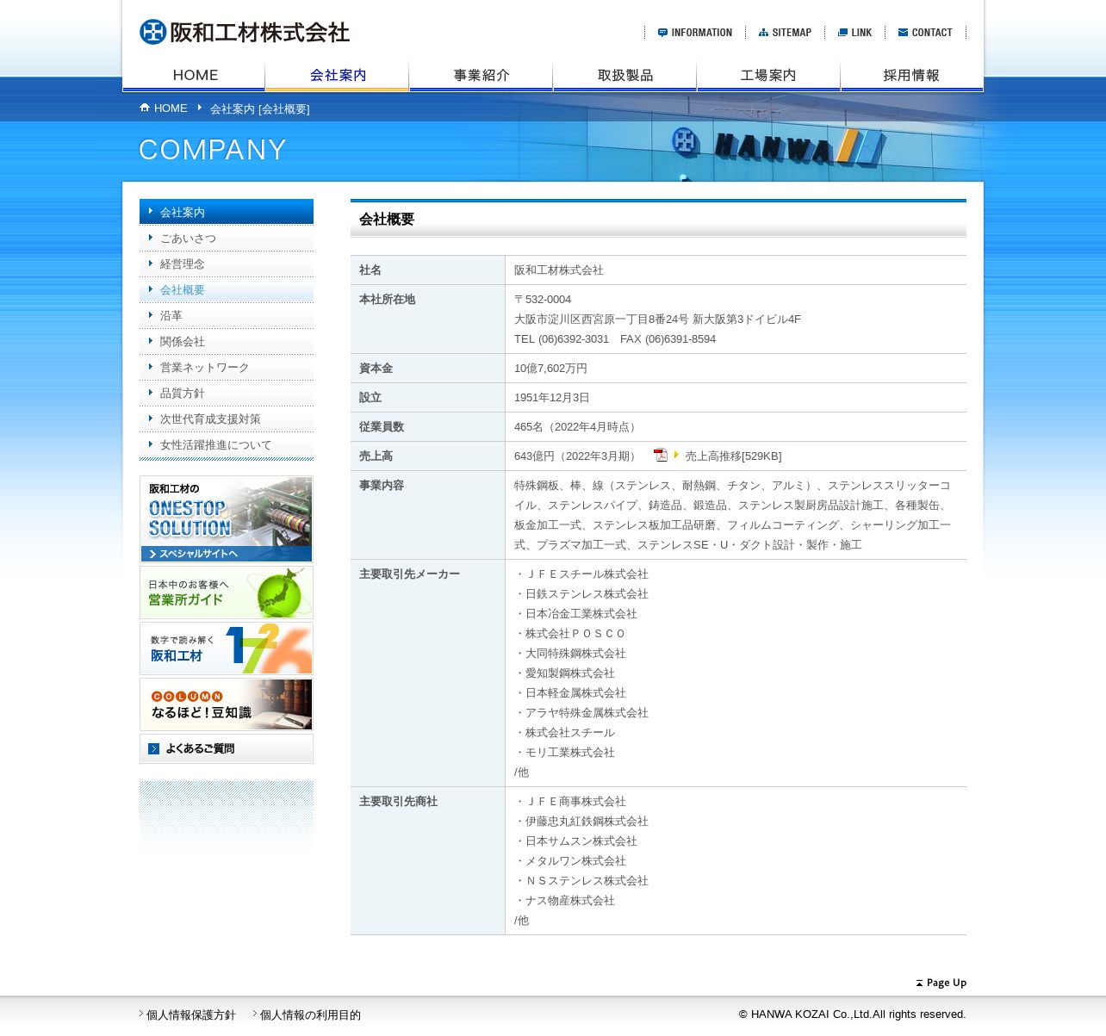
Task: Select 会社概要 in sidebar menu
Action: (x=227, y=290)
